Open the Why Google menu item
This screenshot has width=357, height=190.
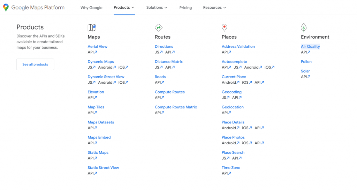(91, 8)
